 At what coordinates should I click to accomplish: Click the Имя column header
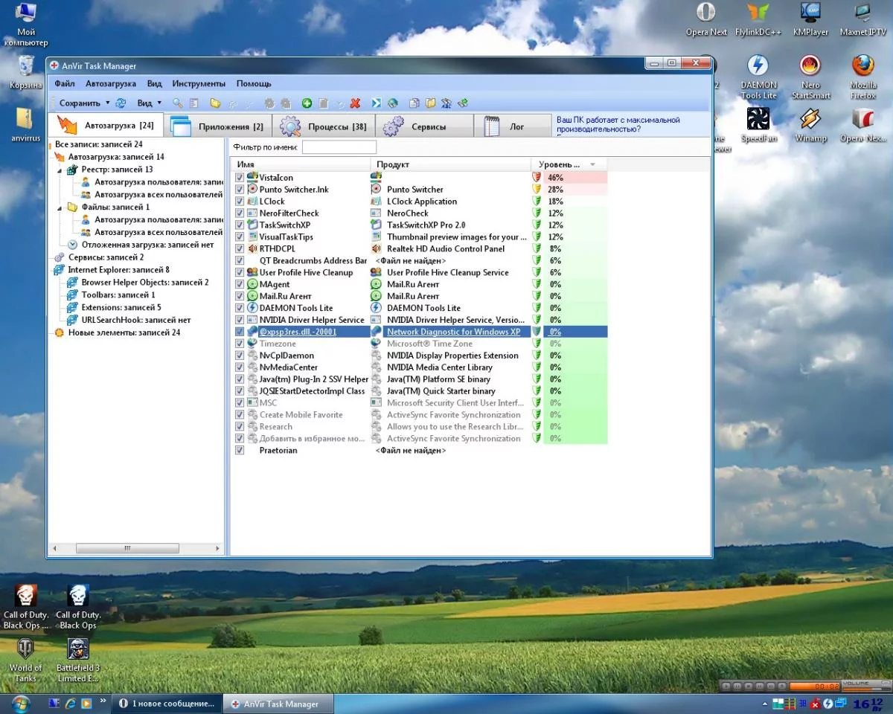[x=301, y=164]
